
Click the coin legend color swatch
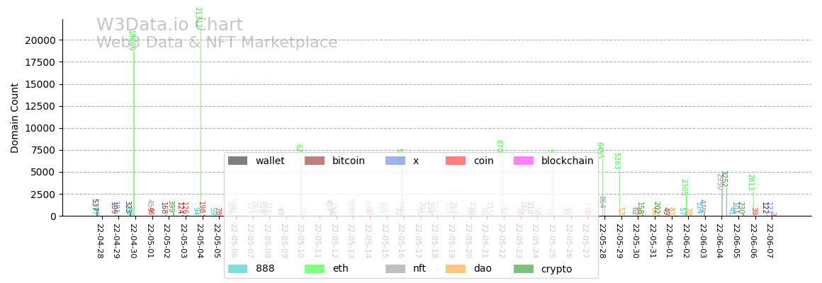point(456,161)
